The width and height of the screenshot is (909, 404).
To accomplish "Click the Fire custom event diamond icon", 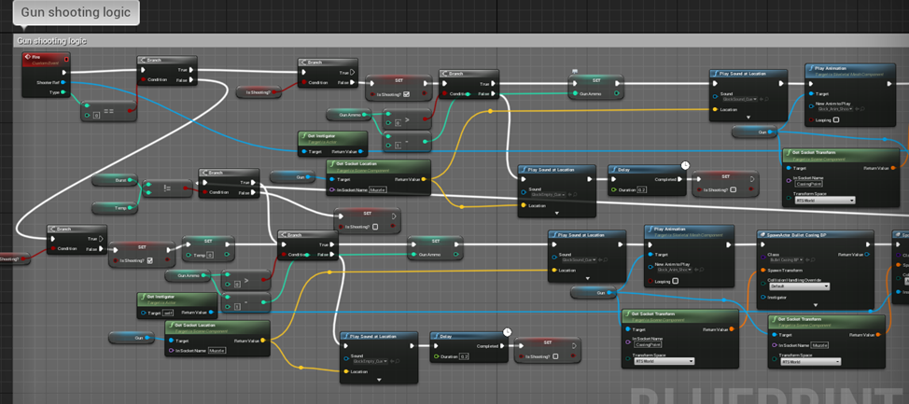I will point(27,58).
